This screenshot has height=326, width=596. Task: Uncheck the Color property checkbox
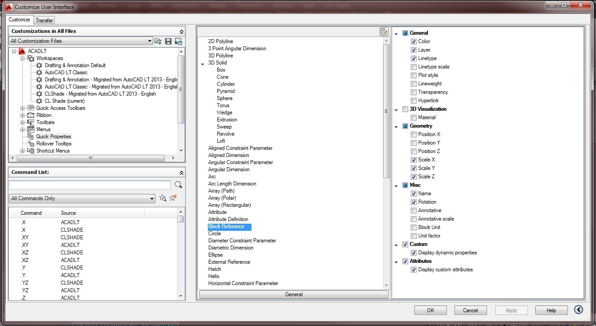click(x=414, y=41)
